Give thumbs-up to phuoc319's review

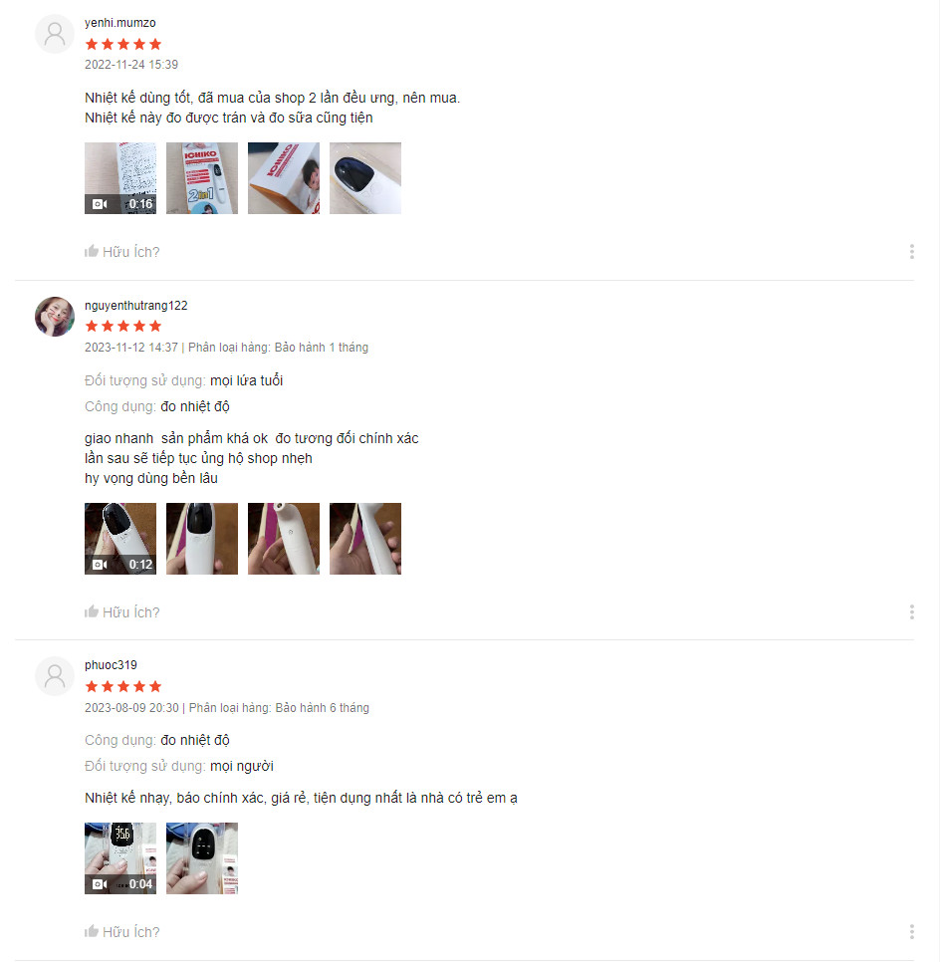[122, 931]
